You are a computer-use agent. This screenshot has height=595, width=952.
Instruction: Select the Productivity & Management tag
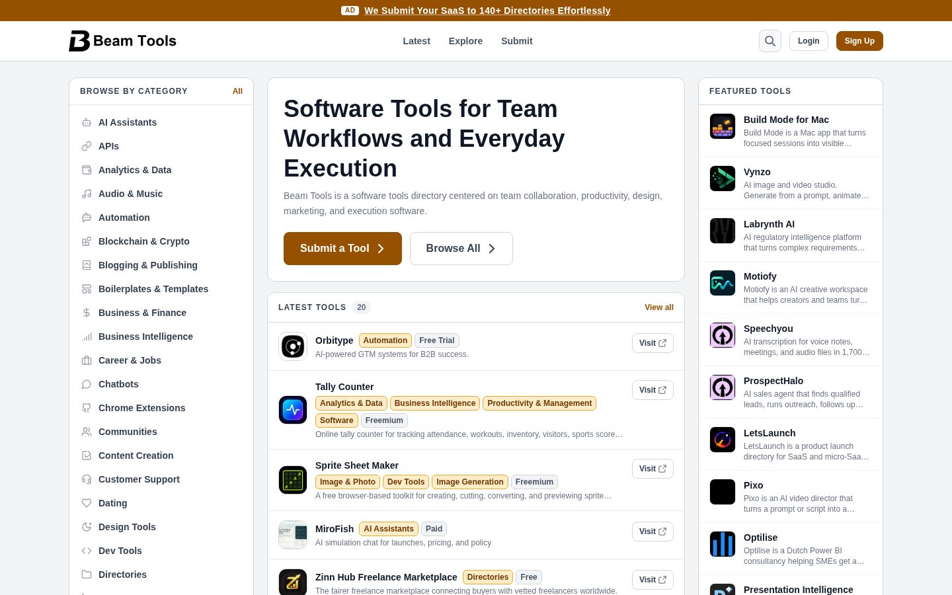(539, 403)
